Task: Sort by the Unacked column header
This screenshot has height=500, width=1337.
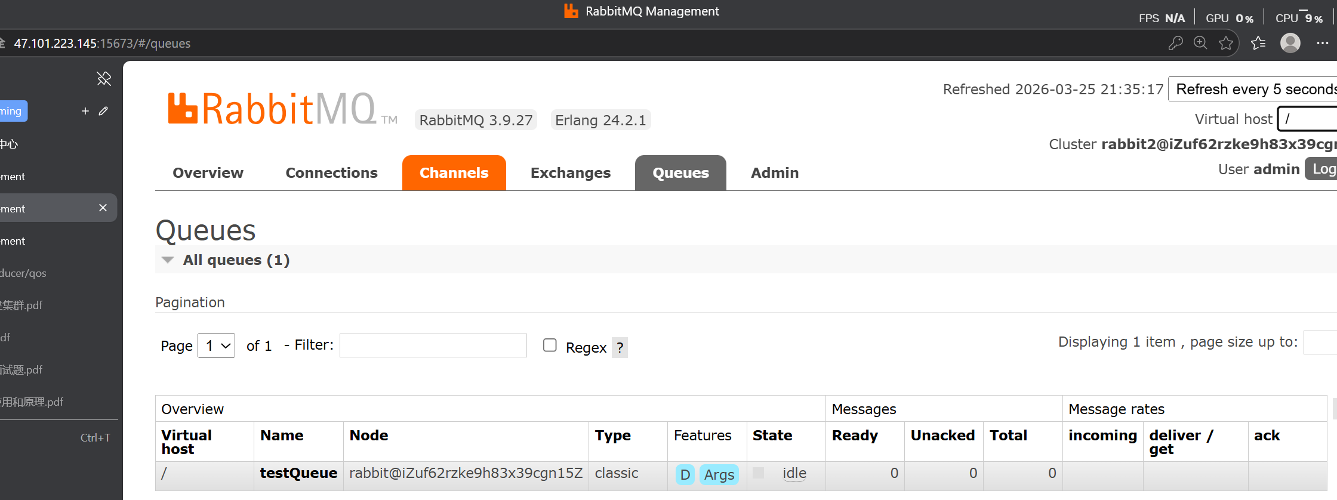Action: [942, 436]
